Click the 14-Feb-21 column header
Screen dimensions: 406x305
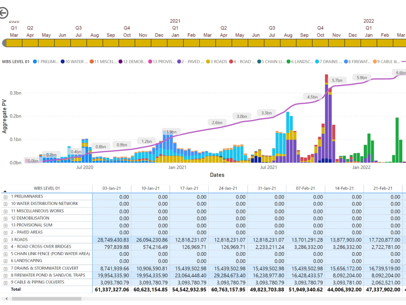[344, 188]
